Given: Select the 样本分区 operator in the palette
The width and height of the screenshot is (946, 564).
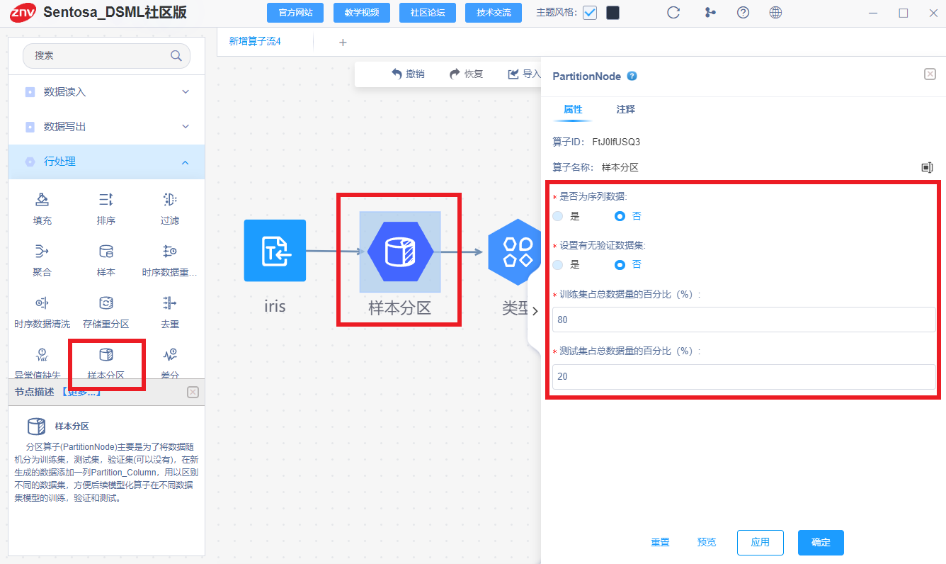Looking at the screenshot, I should tap(106, 355).
